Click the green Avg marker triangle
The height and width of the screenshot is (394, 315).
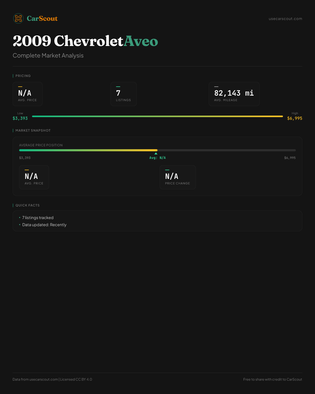click(156, 153)
